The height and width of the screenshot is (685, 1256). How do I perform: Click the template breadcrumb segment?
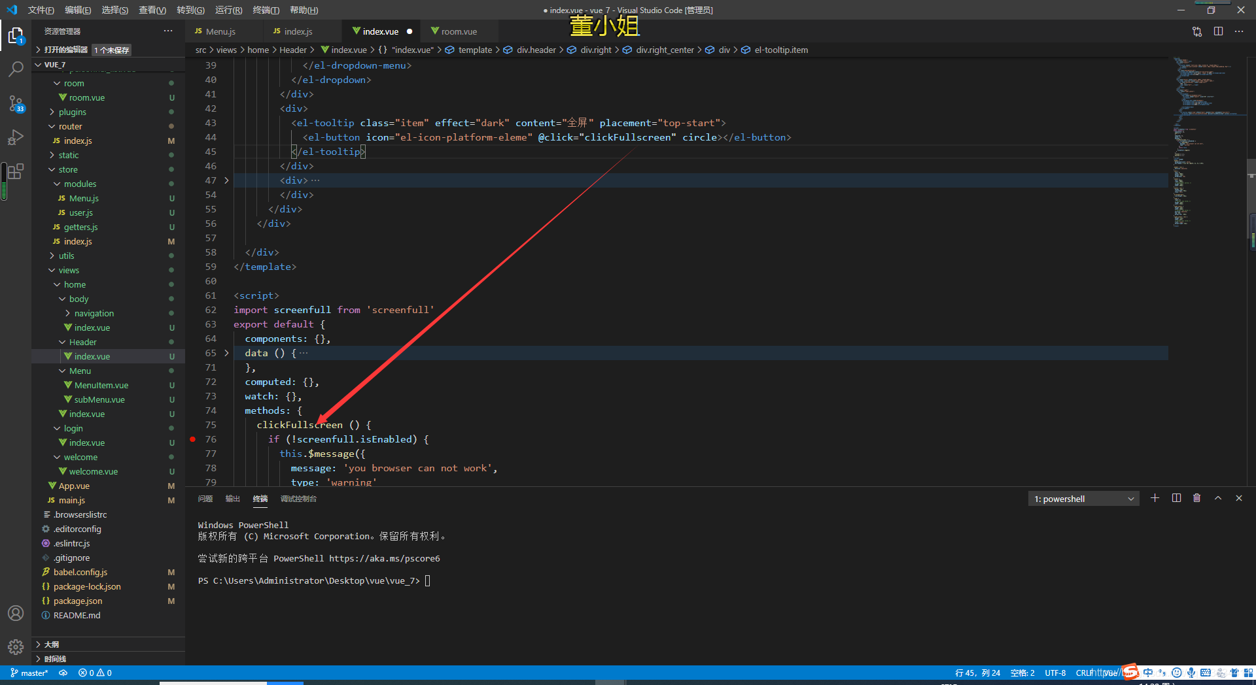475,50
